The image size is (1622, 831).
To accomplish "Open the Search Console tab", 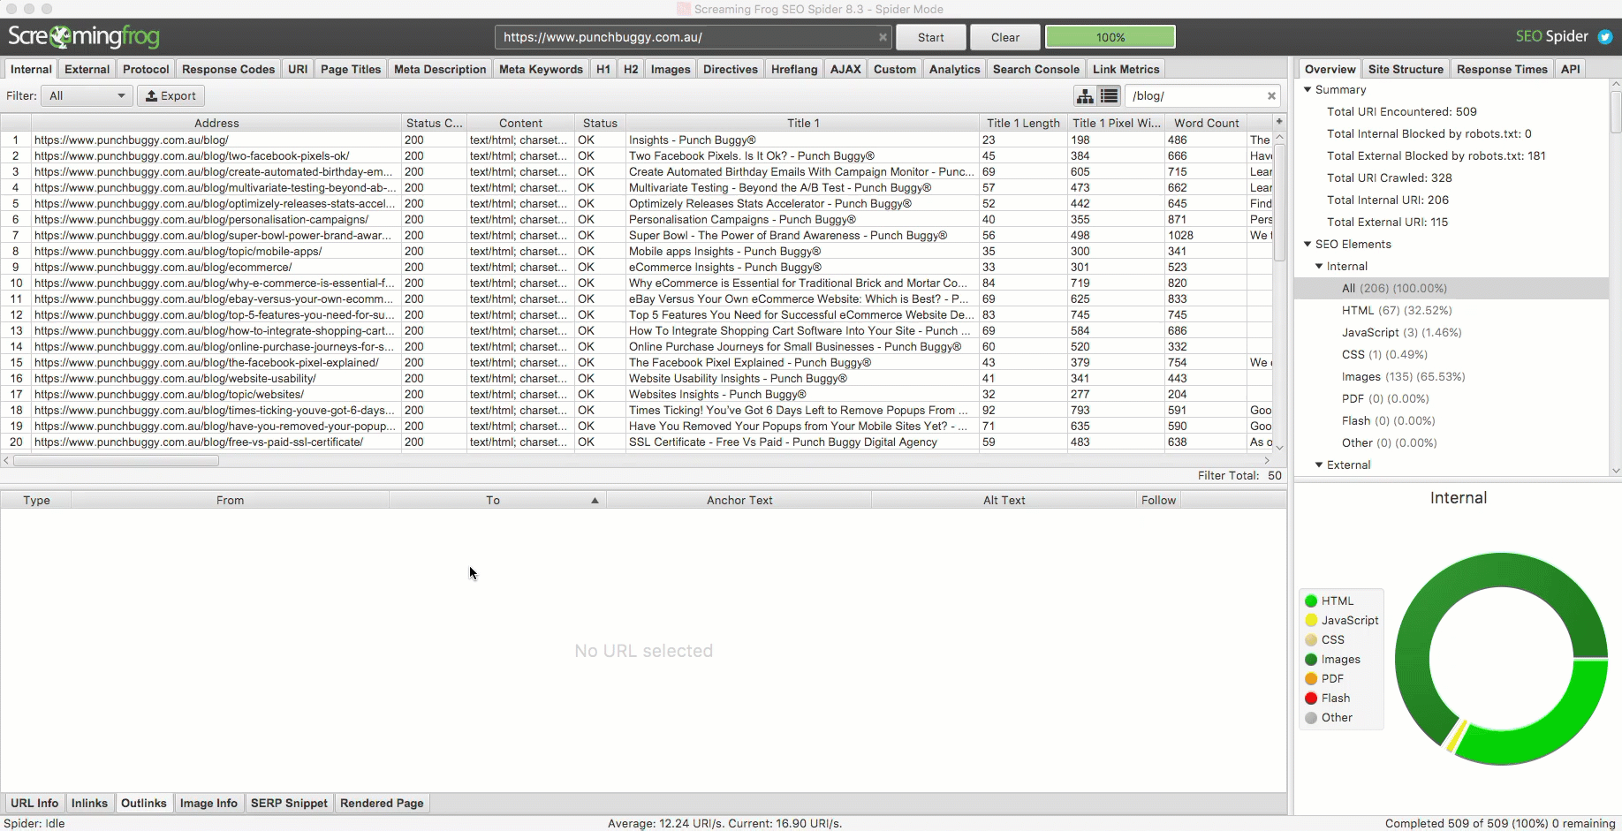I will tap(1036, 69).
